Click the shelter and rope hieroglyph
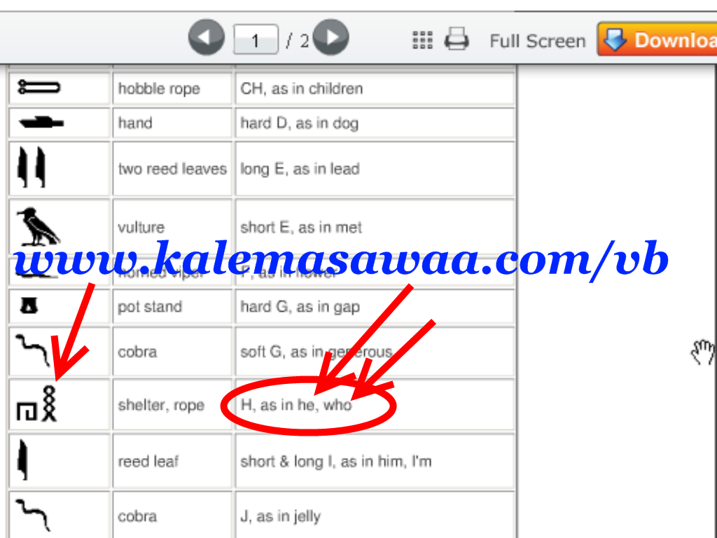This screenshot has height=538, width=717. coord(36,404)
